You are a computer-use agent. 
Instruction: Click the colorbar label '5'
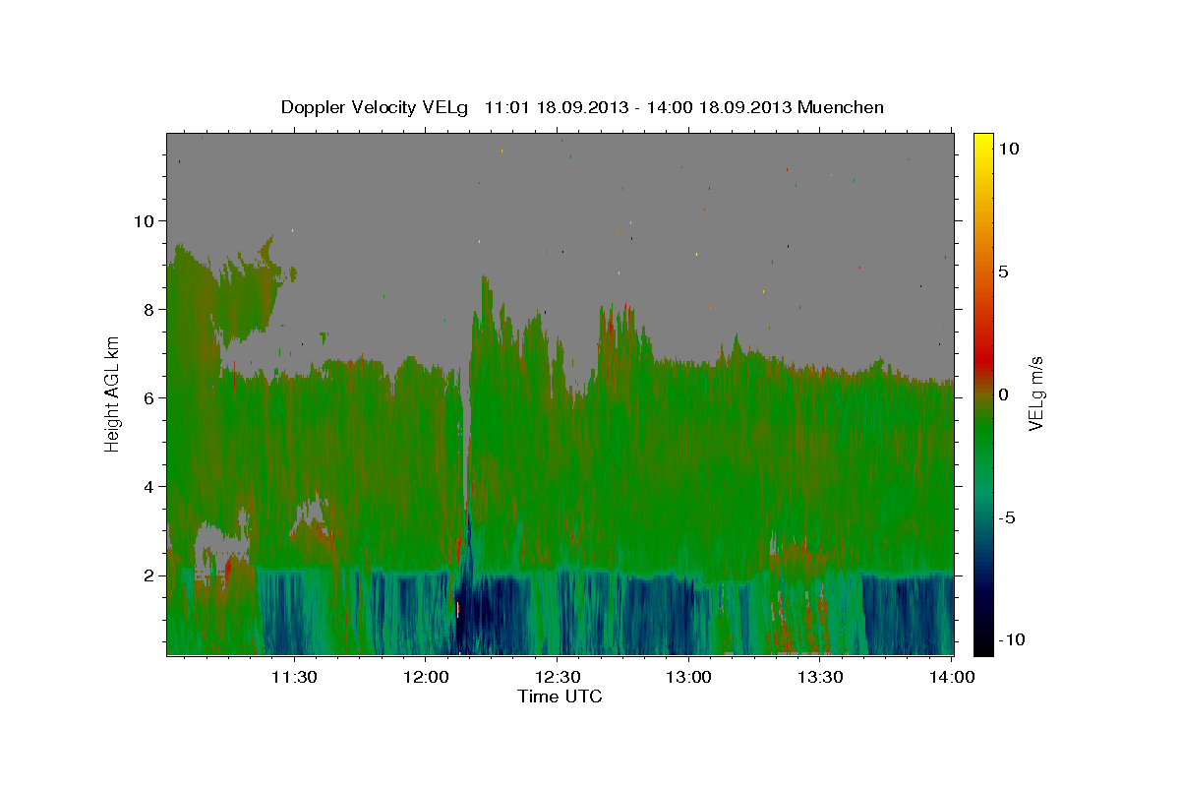[1004, 272]
